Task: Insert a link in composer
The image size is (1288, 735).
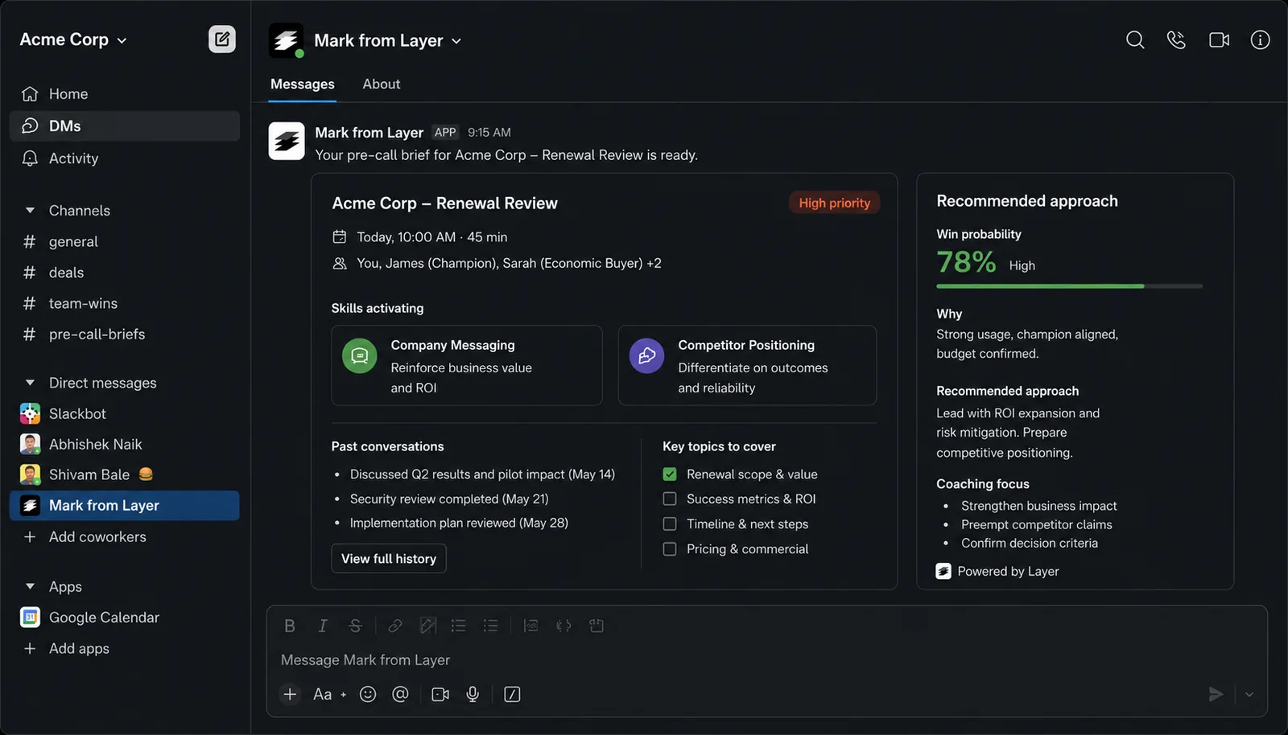Action: (395, 626)
